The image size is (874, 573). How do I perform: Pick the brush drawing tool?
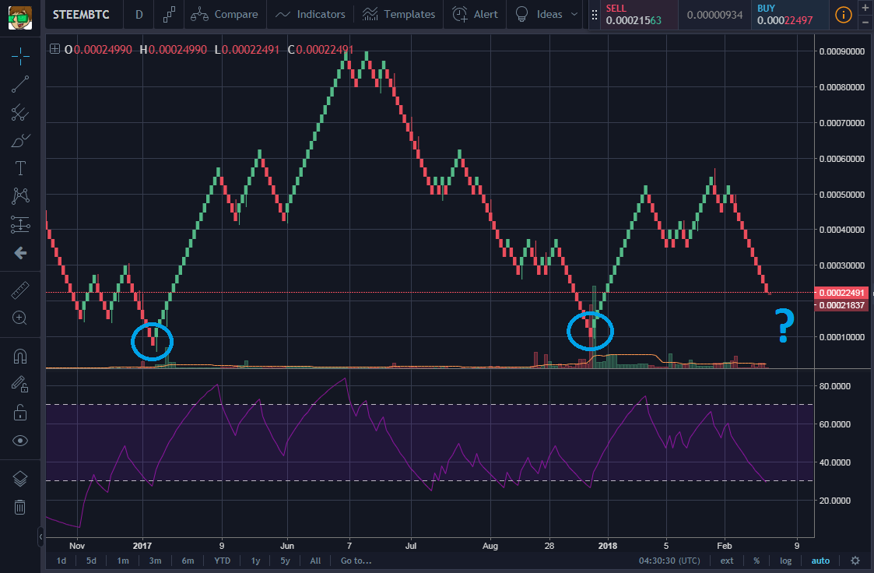(x=20, y=140)
